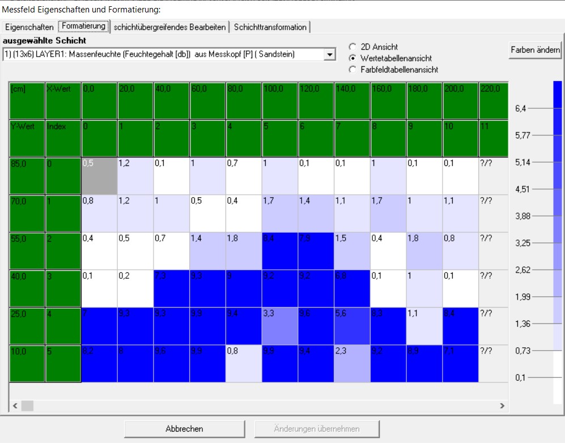Click the table's horizontal scrollbar right arrow
Viewport: 565px width, 443px height.
pos(502,406)
